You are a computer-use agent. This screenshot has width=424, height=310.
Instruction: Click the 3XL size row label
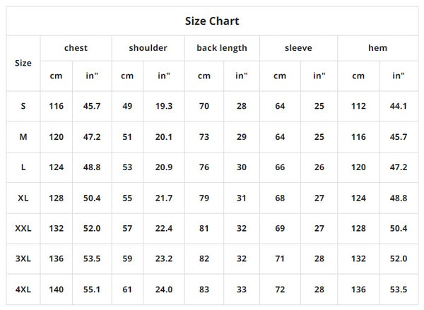tap(23, 259)
